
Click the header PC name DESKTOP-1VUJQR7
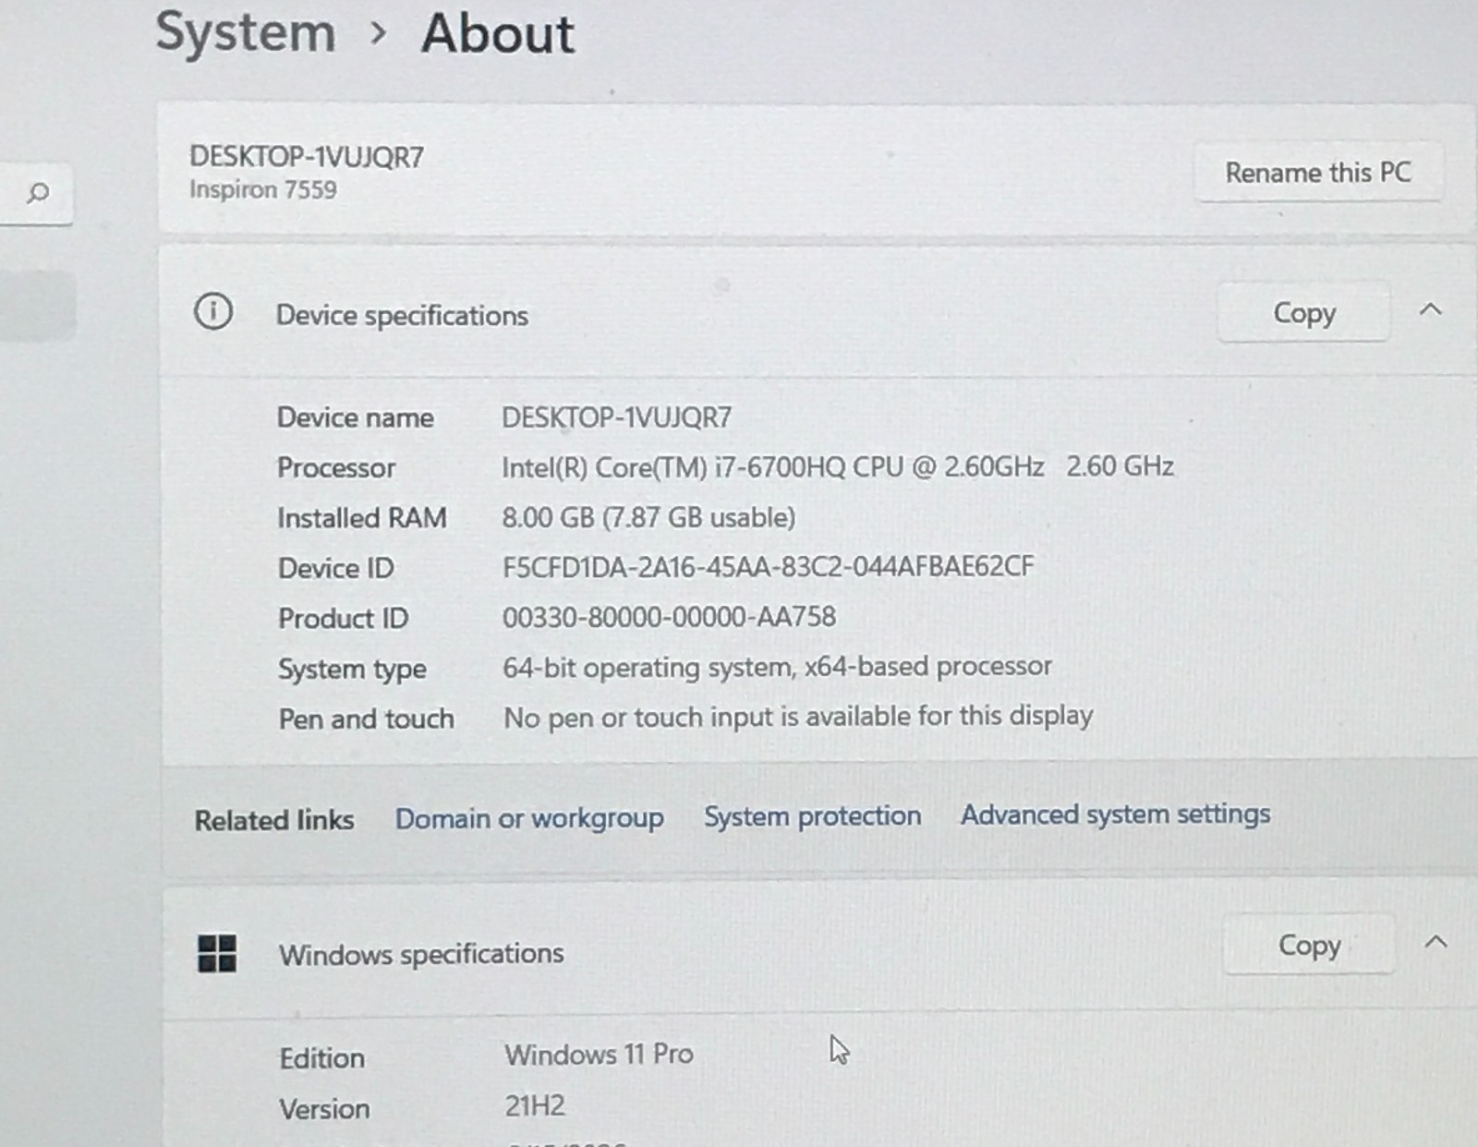pyautogui.click(x=307, y=156)
